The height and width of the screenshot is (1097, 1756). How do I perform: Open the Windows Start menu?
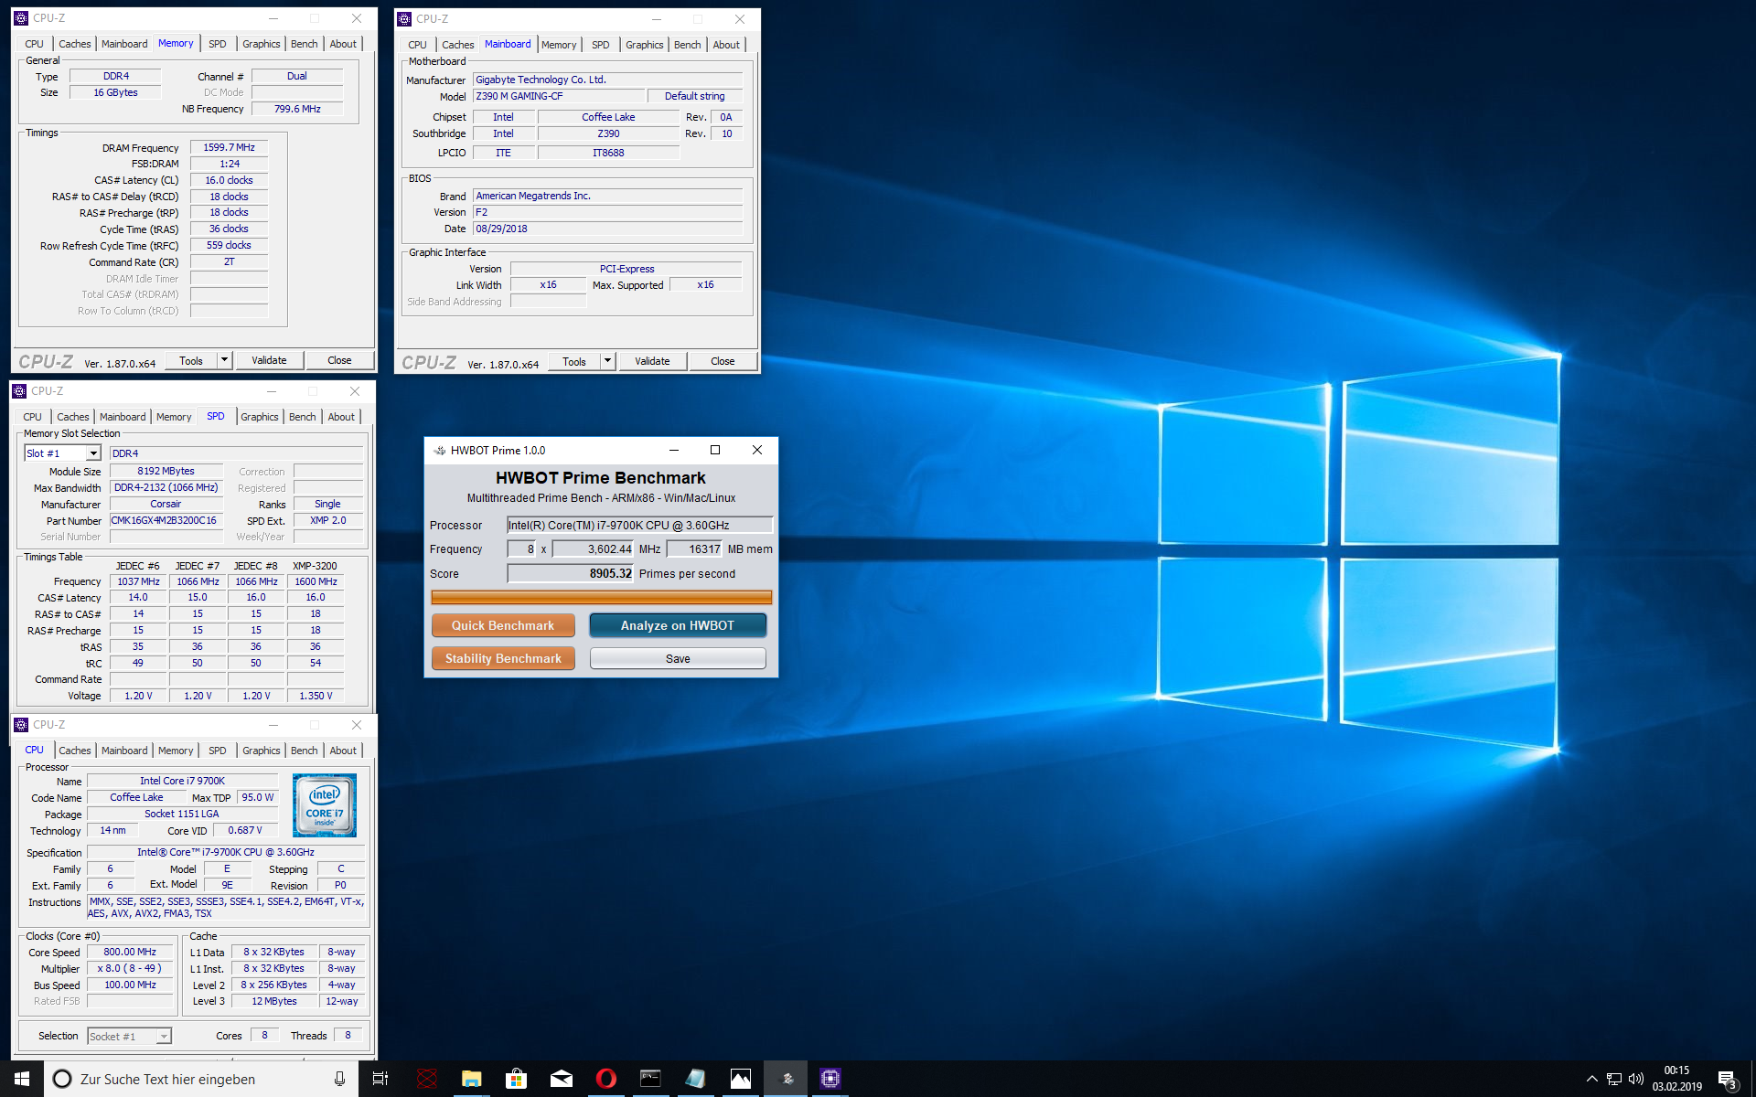(22, 1079)
